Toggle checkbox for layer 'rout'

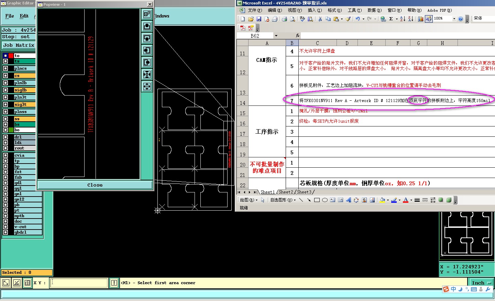pos(5,148)
